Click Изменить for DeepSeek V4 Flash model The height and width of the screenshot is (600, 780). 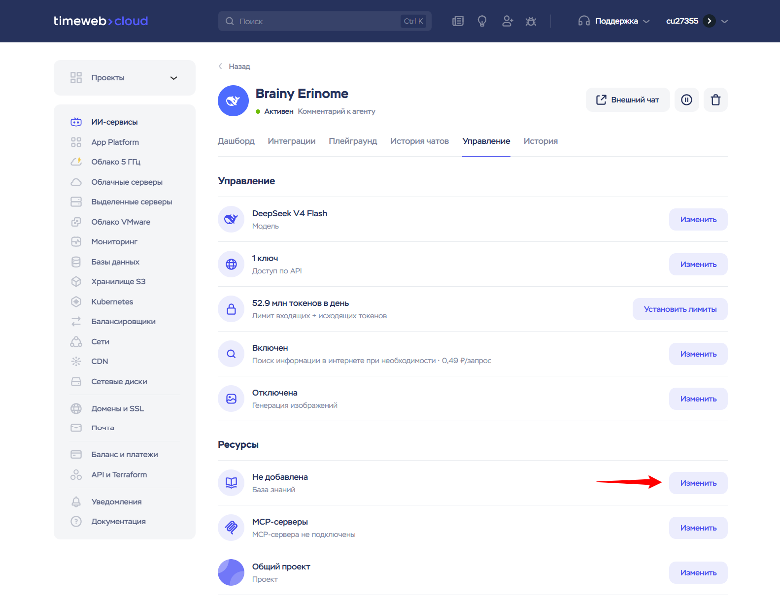[698, 219]
